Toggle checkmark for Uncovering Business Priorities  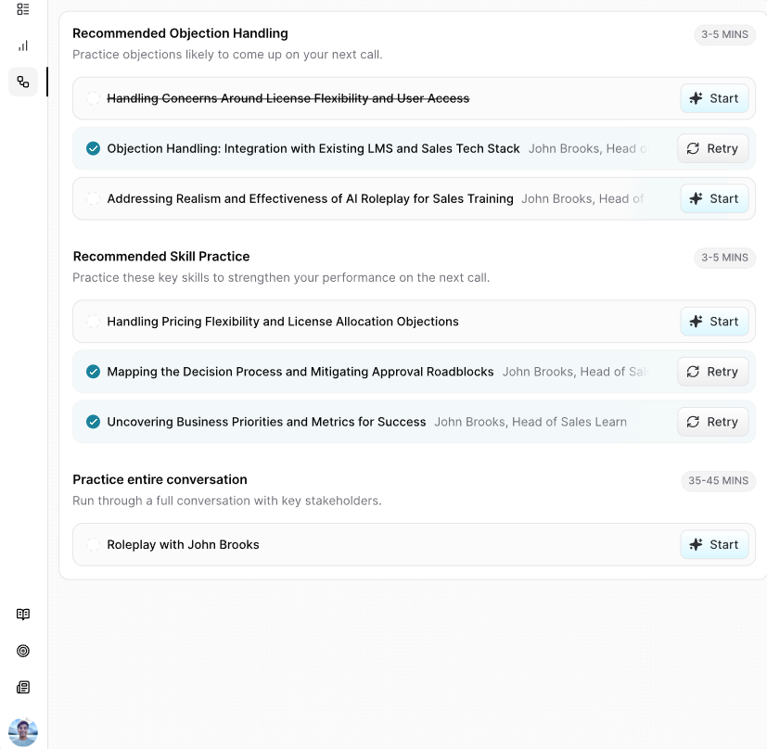pos(93,422)
